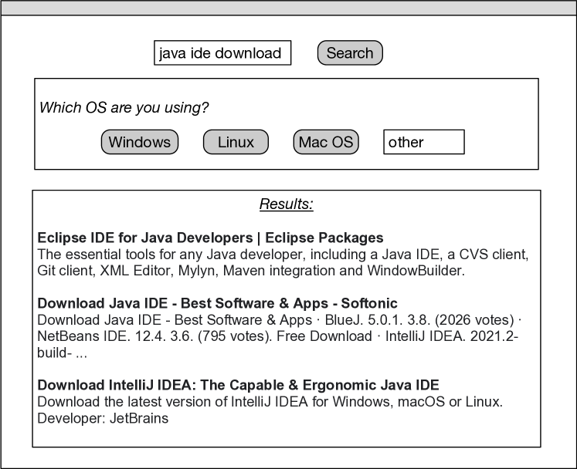Click the IntelliJ "Download the latest version" text
577x469 pixels.
131,402
